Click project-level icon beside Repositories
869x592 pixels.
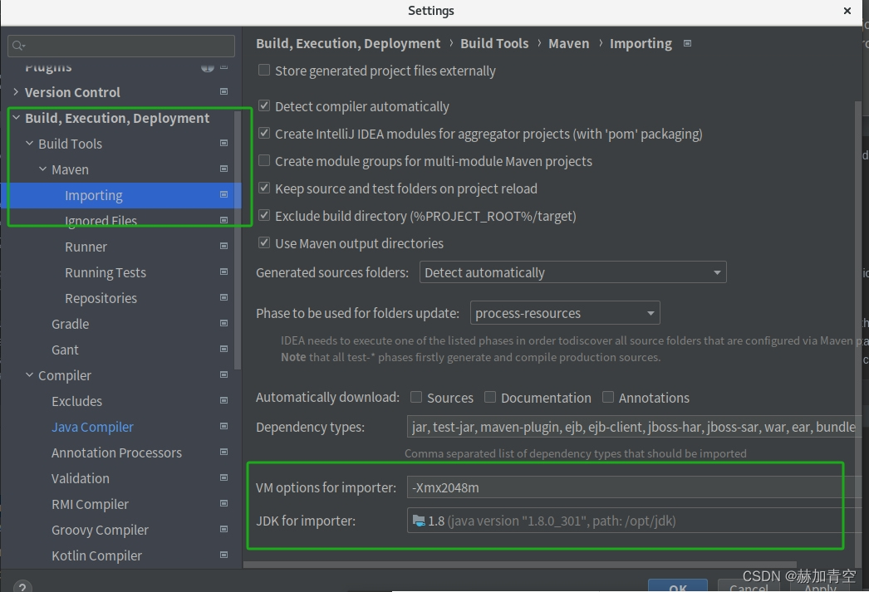[x=224, y=297]
